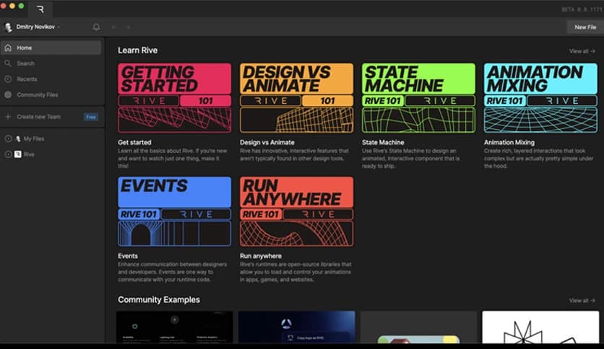Open Search in the sidebar
Image resolution: width=604 pixels, height=349 pixels.
click(51, 63)
